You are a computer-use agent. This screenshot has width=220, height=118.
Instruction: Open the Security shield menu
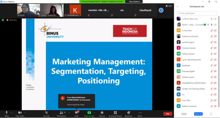(46, 114)
